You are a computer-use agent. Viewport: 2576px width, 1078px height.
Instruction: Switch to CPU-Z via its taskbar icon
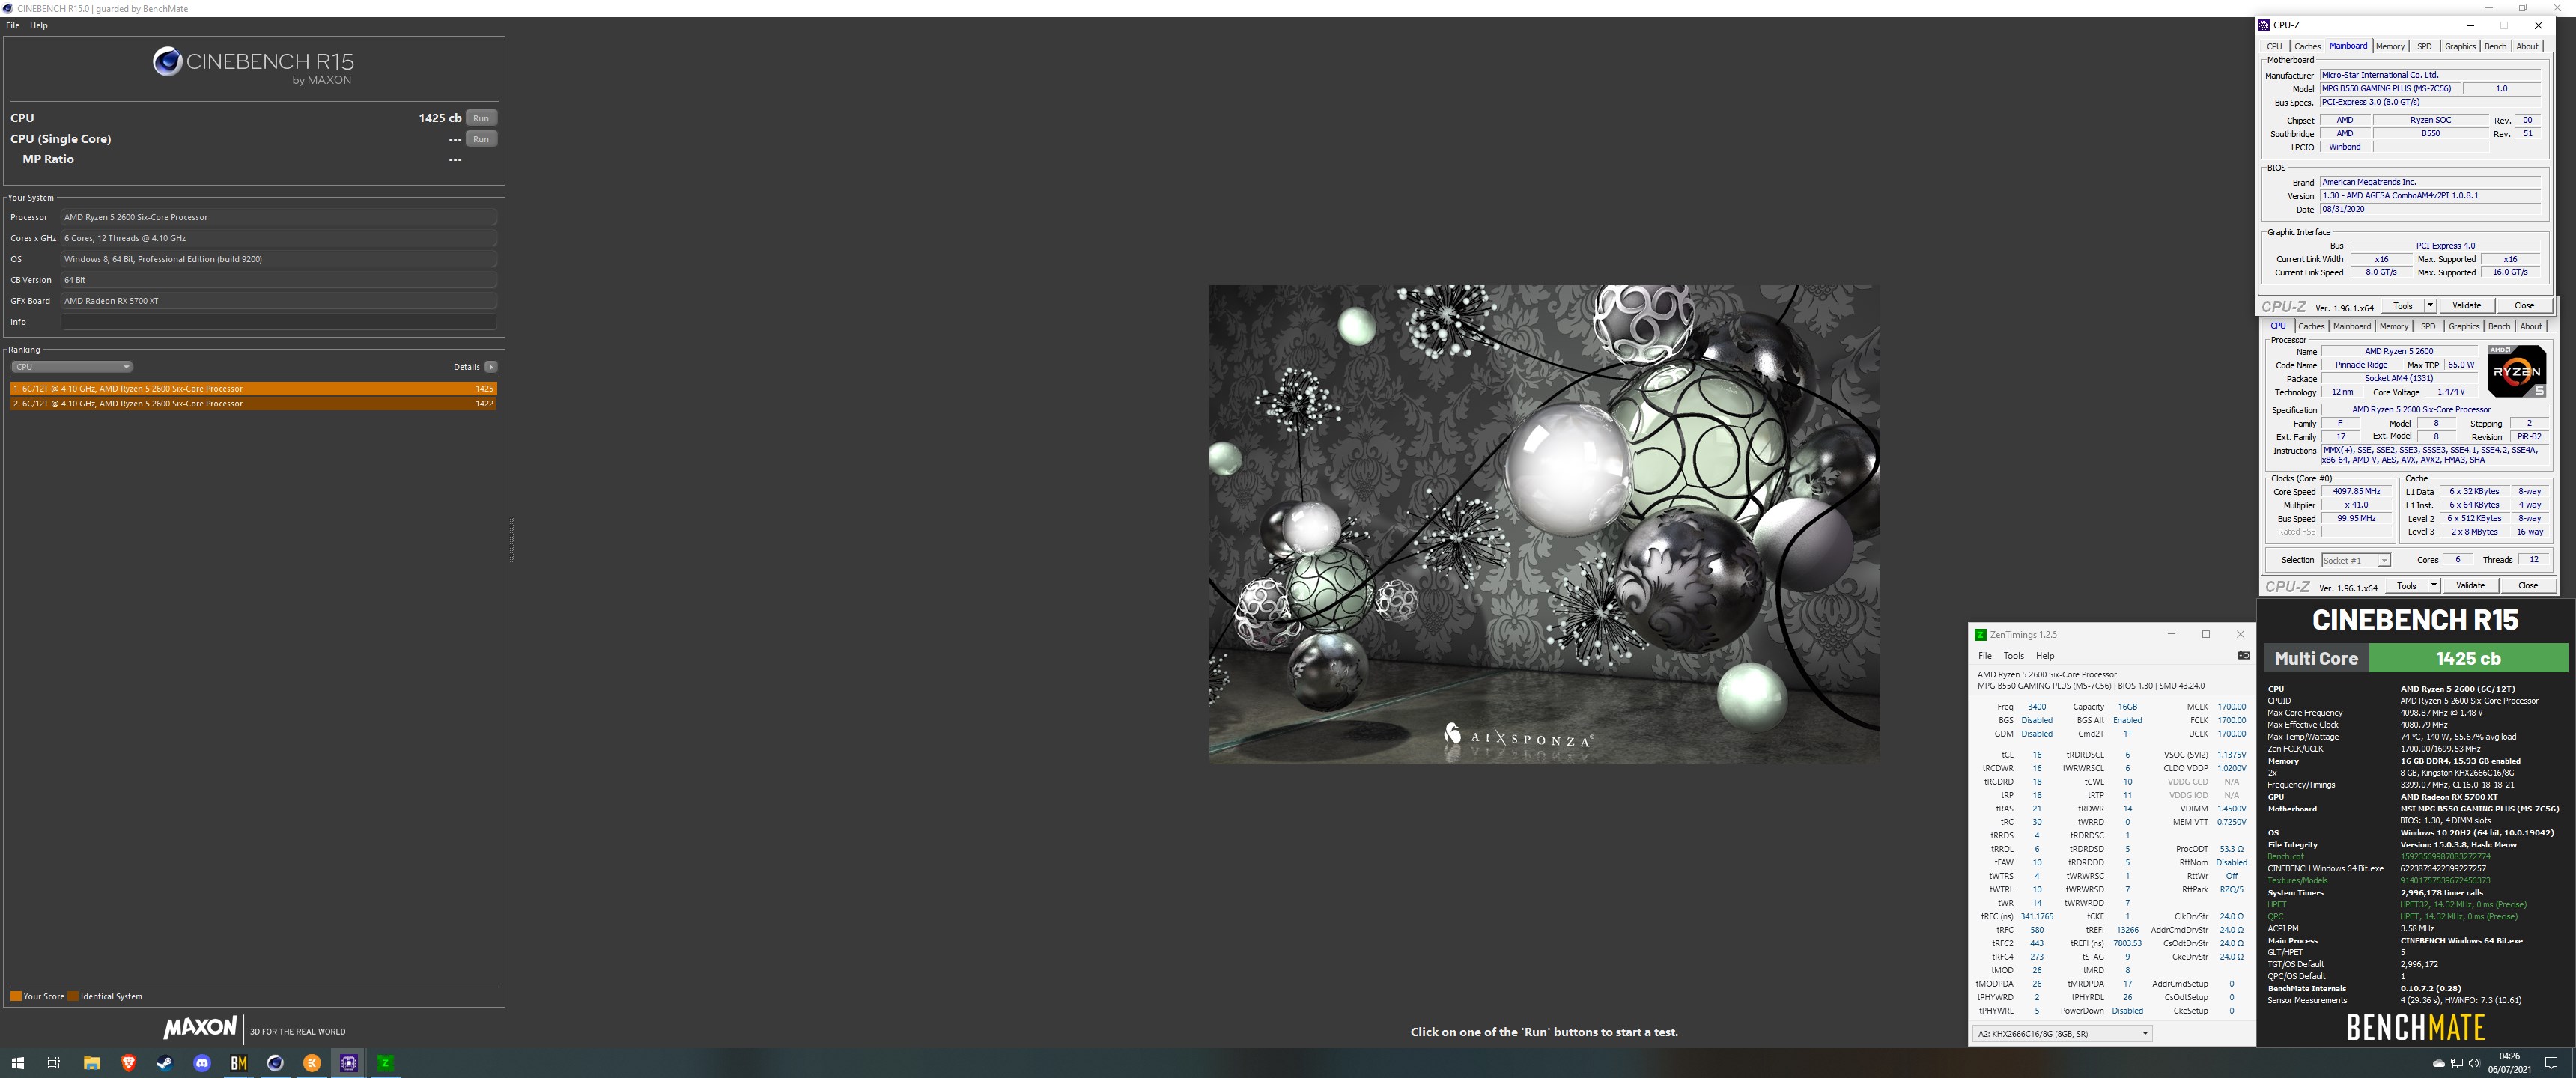349,1063
